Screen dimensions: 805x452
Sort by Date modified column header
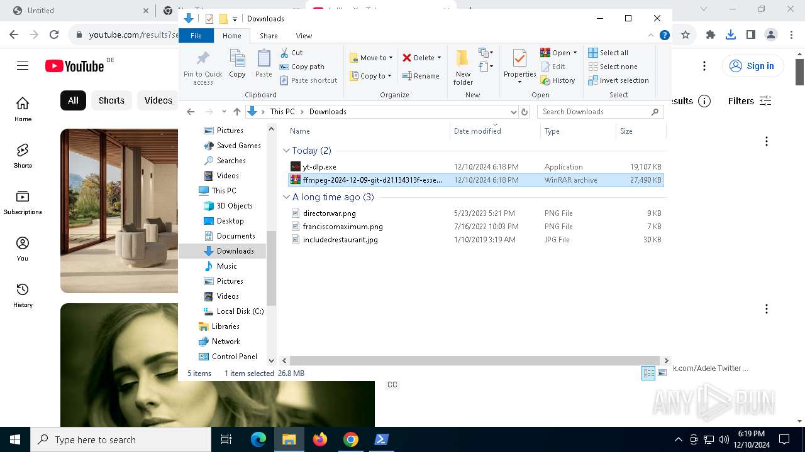(496, 131)
